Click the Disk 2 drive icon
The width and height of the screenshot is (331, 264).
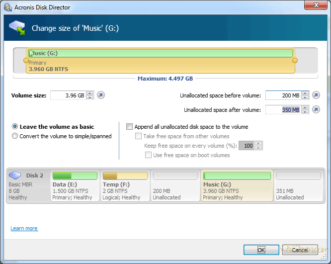[x=15, y=176]
